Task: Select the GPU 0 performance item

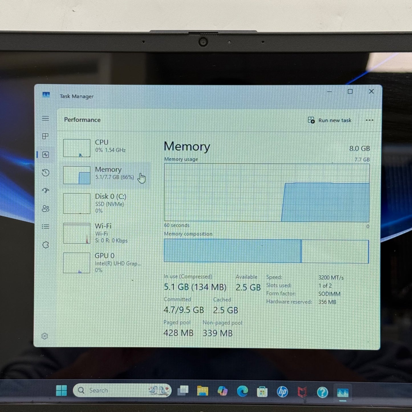Action: [105, 263]
